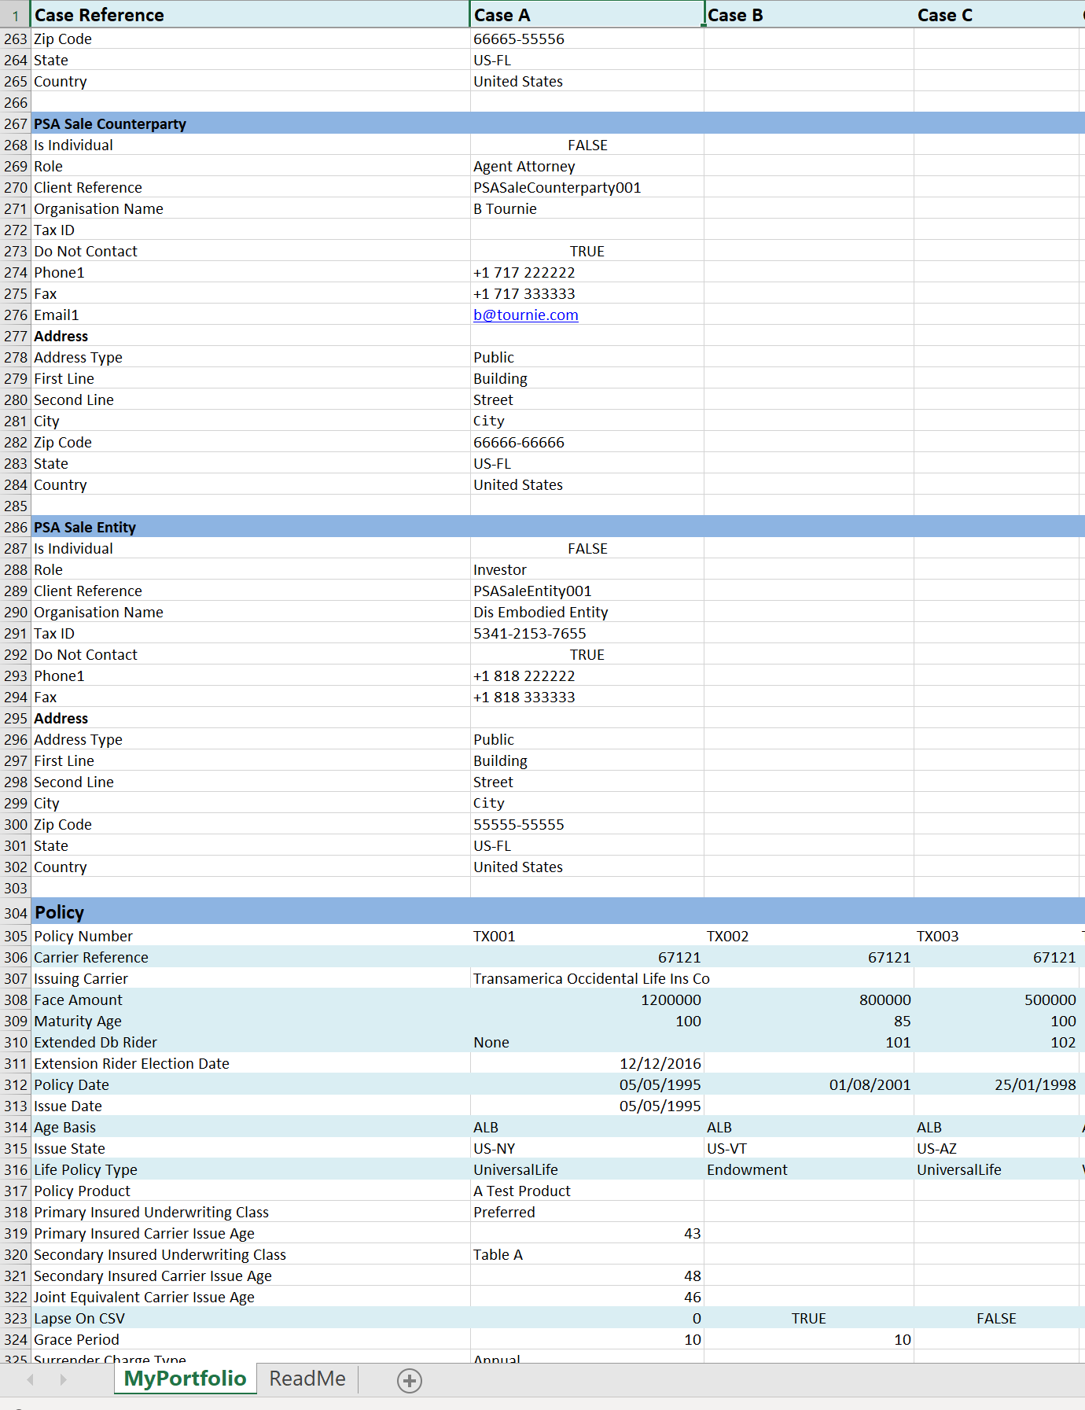1085x1410 pixels.
Task: Open the b@tournie.com email link
Action: click(525, 315)
